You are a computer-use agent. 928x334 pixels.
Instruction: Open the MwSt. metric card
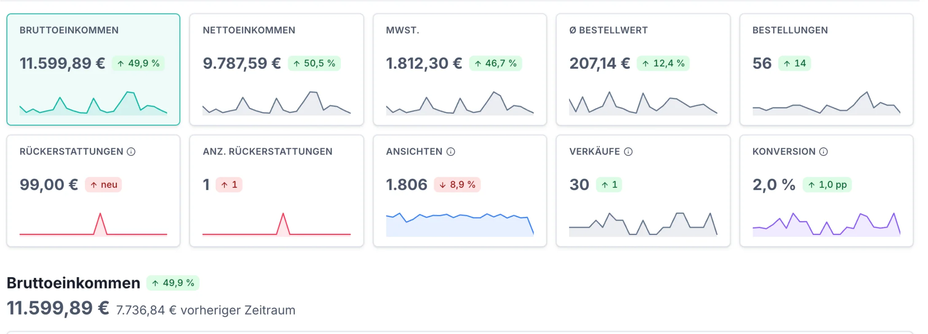(460, 69)
